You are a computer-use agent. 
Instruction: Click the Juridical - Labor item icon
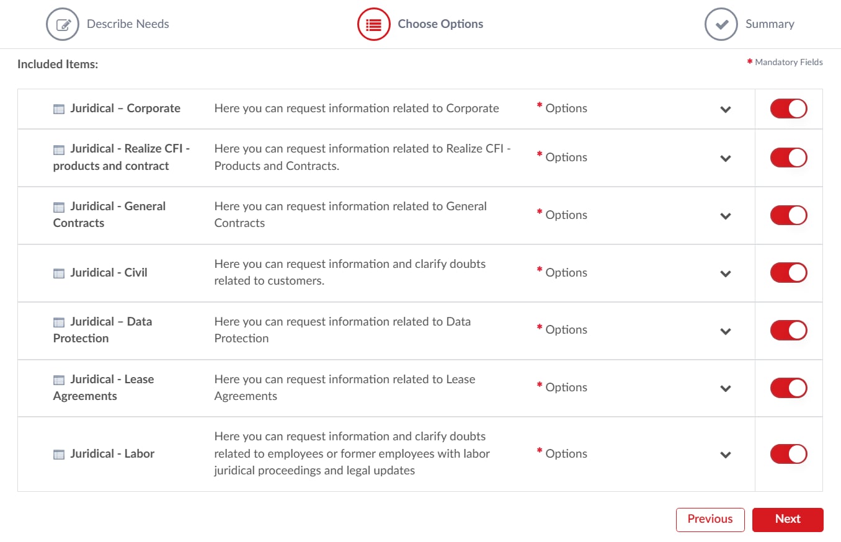click(x=58, y=454)
